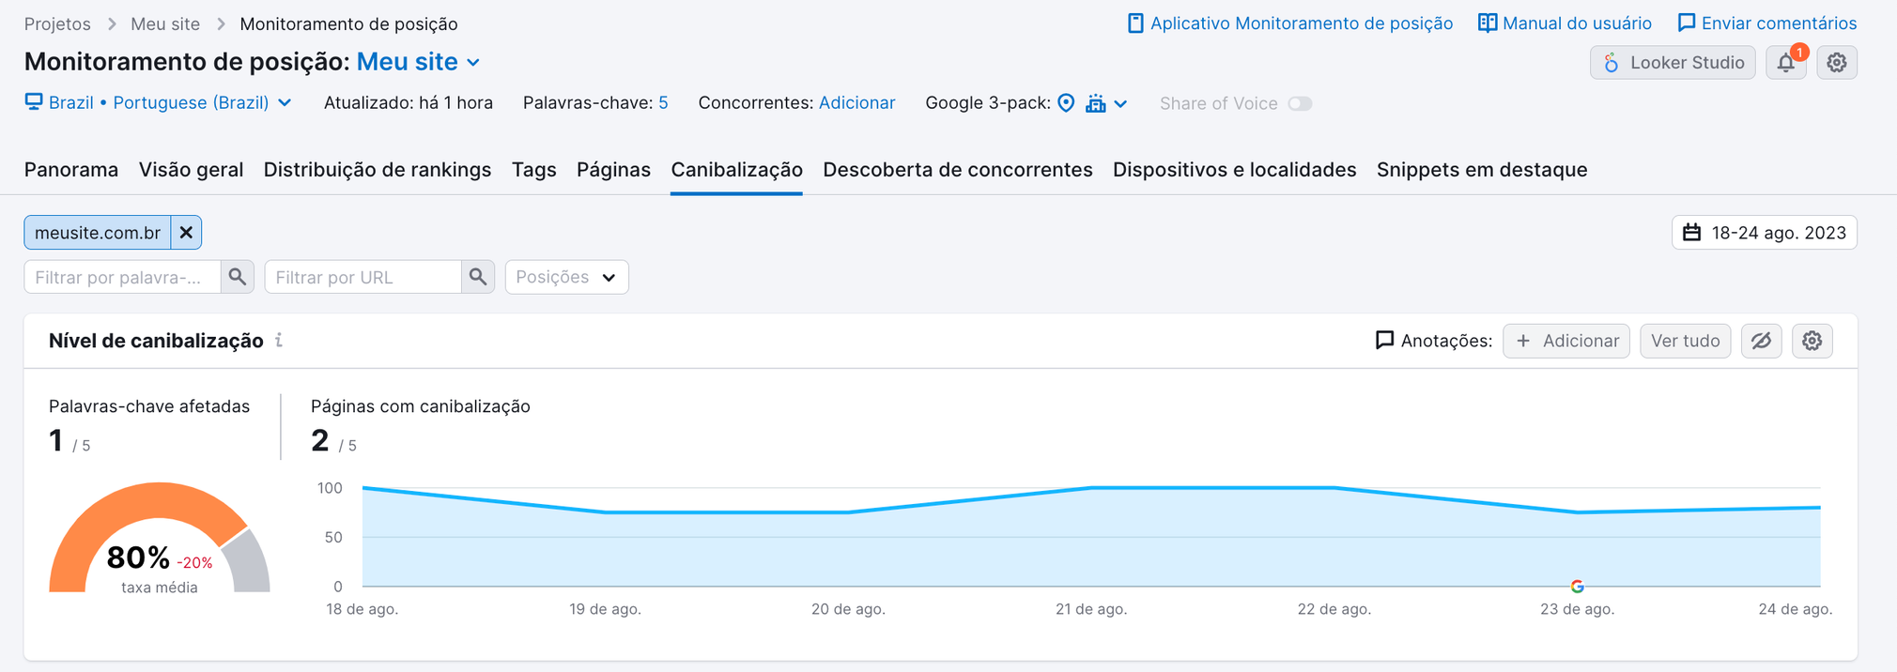The height and width of the screenshot is (672, 1897).
Task: Expand the Meu site project dropdown
Action: pos(419,62)
